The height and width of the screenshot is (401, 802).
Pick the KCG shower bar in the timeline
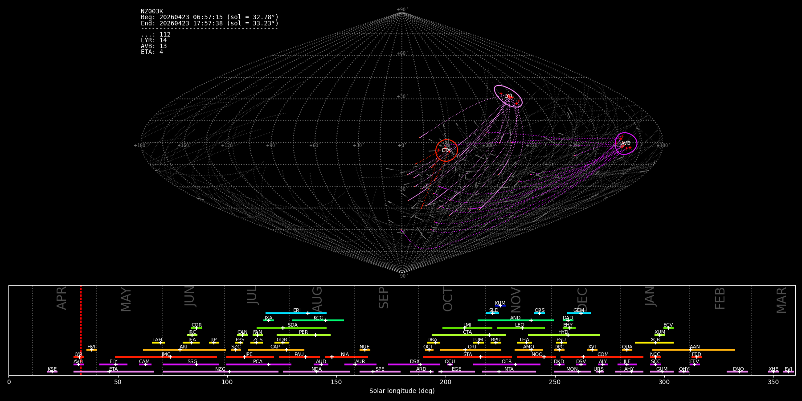318,320
